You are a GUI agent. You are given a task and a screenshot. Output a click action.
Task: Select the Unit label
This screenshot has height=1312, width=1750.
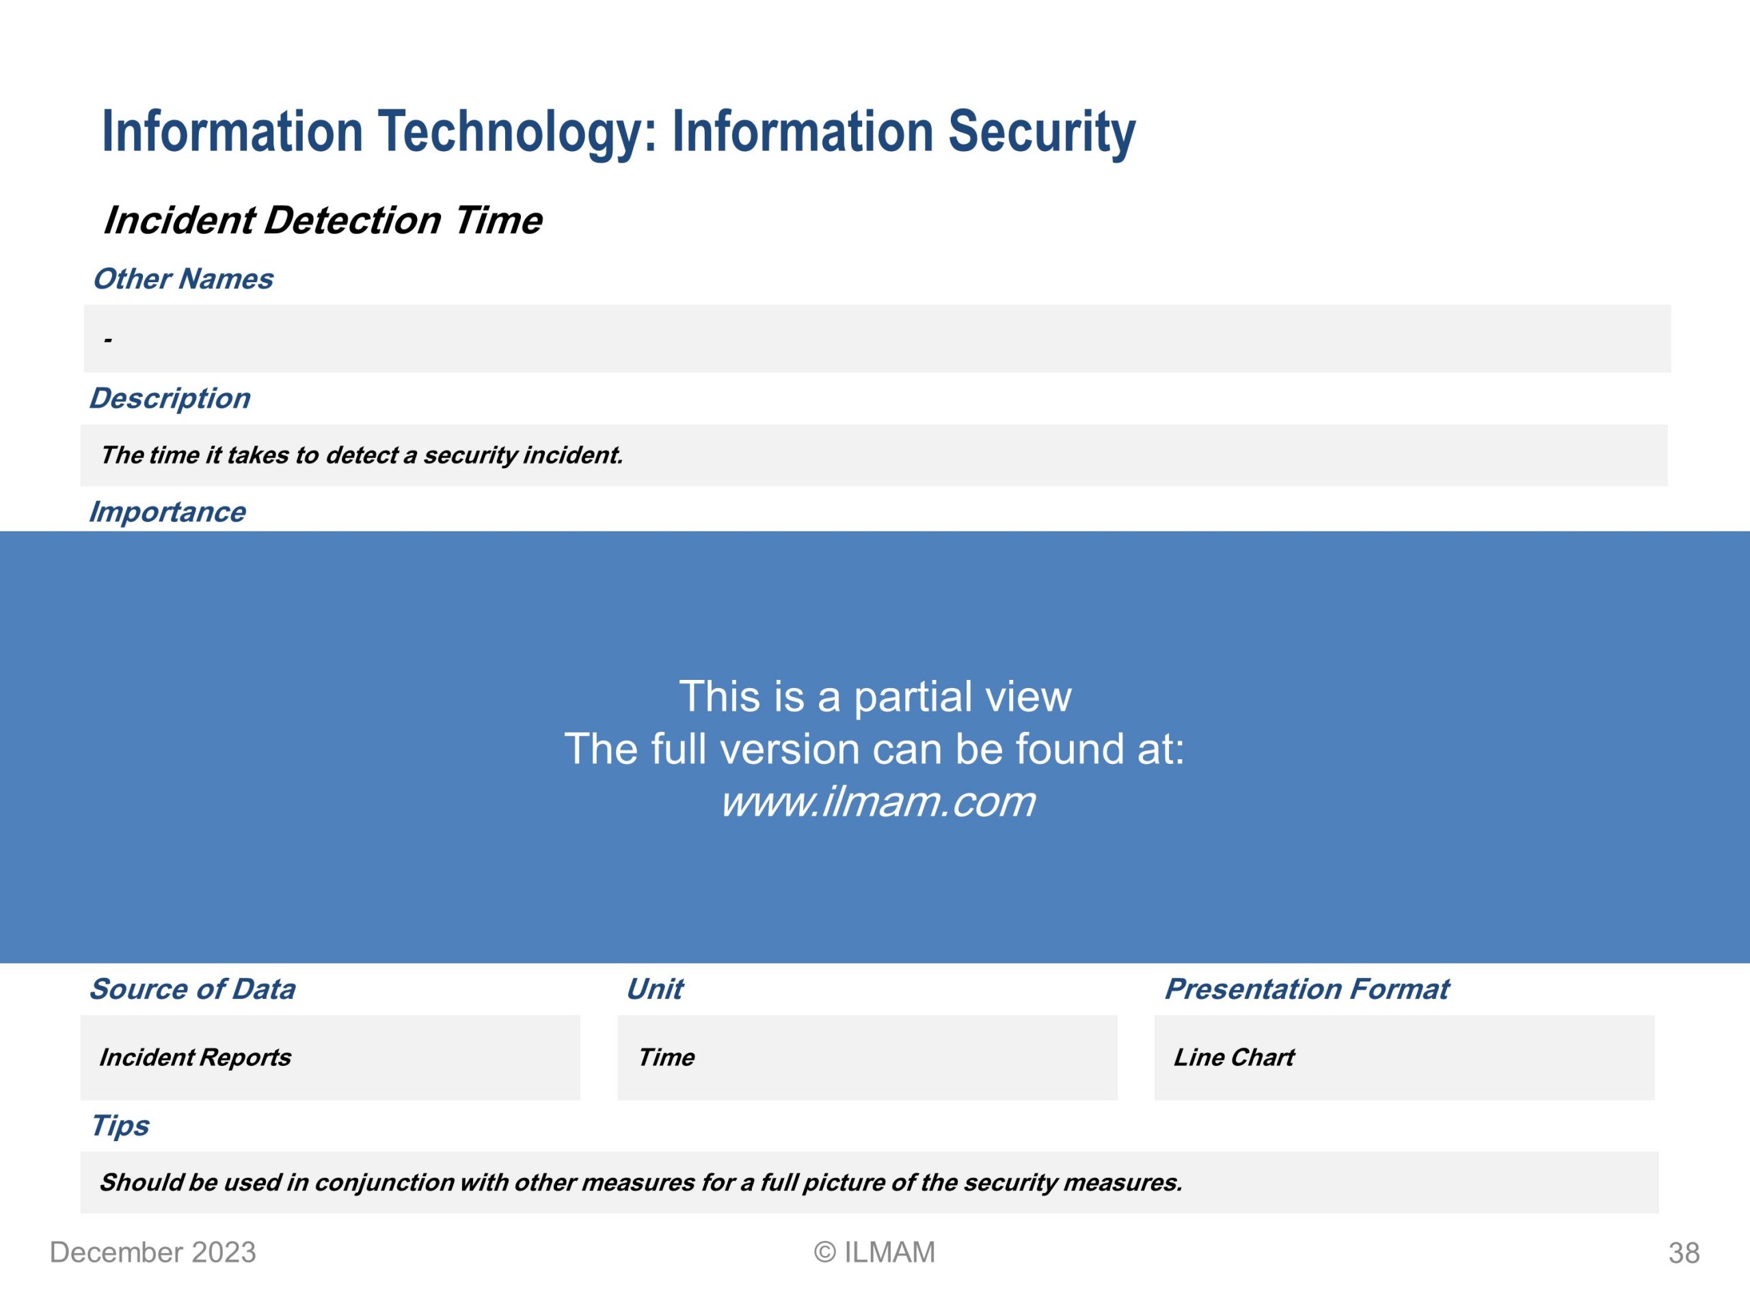654,989
